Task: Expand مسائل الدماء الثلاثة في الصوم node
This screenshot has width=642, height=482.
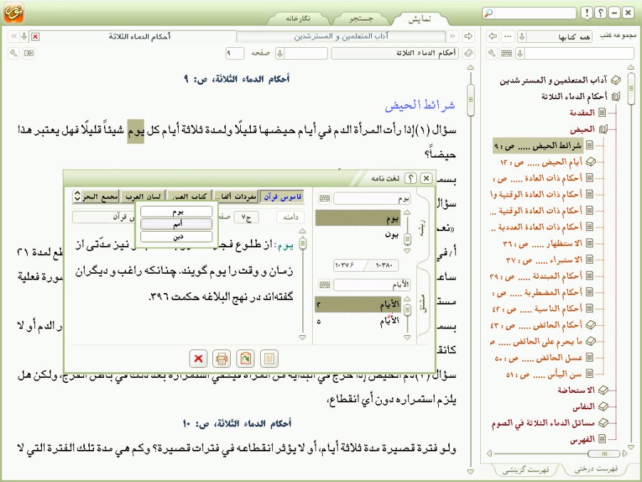Action: point(604,423)
